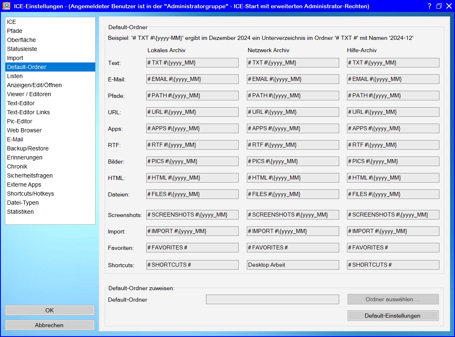Select Netzwerk Archiv Pfade field
Viewport: 455px width, 337px height.
click(293, 96)
